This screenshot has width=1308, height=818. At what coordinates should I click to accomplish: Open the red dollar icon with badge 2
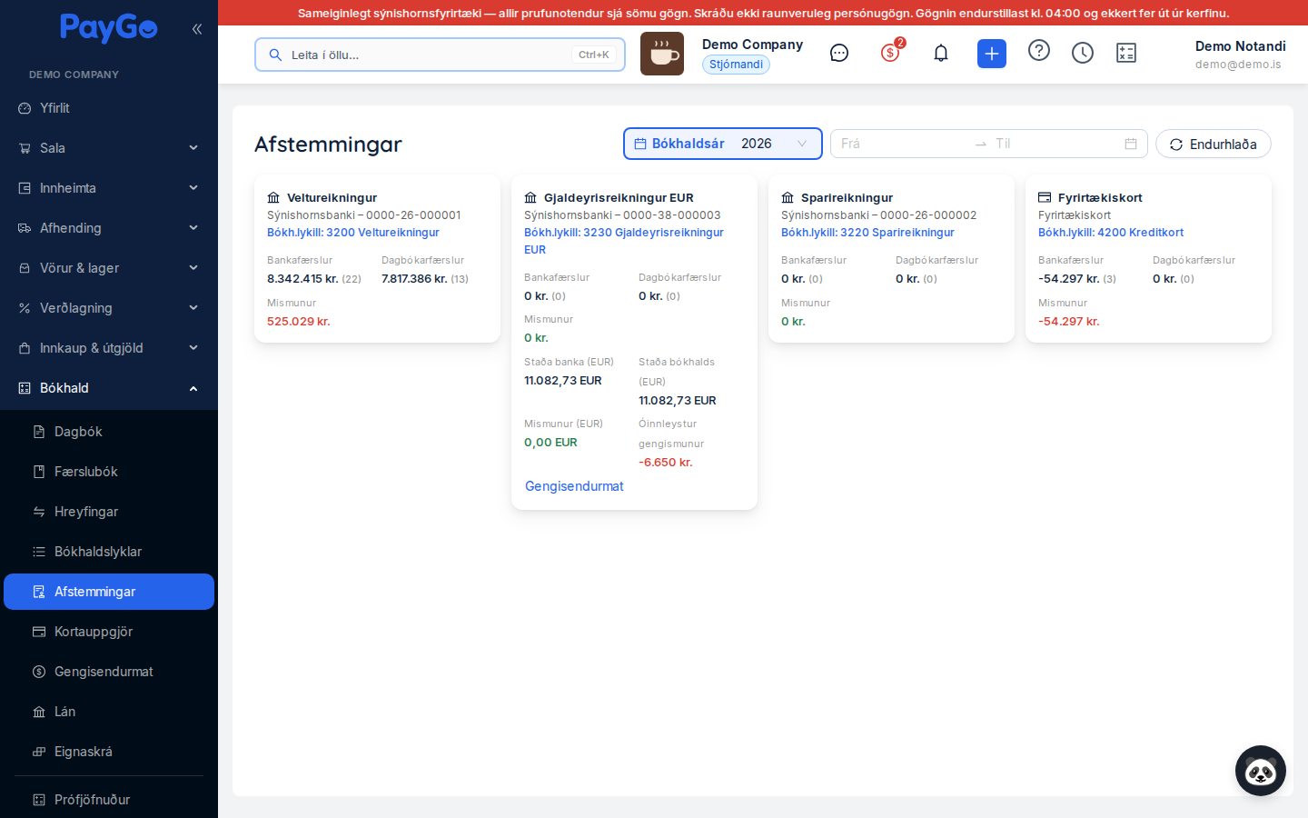pos(891,53)
